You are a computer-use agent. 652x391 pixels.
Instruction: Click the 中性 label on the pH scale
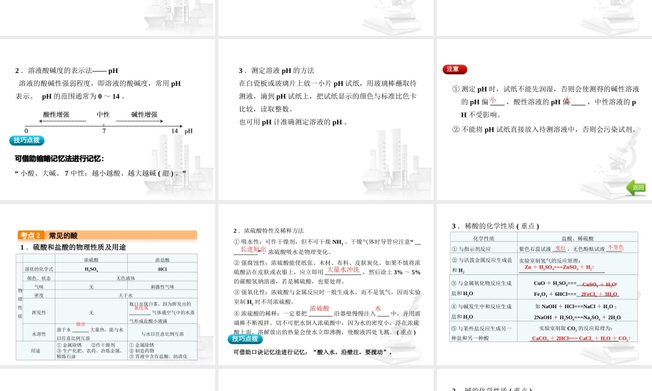click(x=103, y=114)
